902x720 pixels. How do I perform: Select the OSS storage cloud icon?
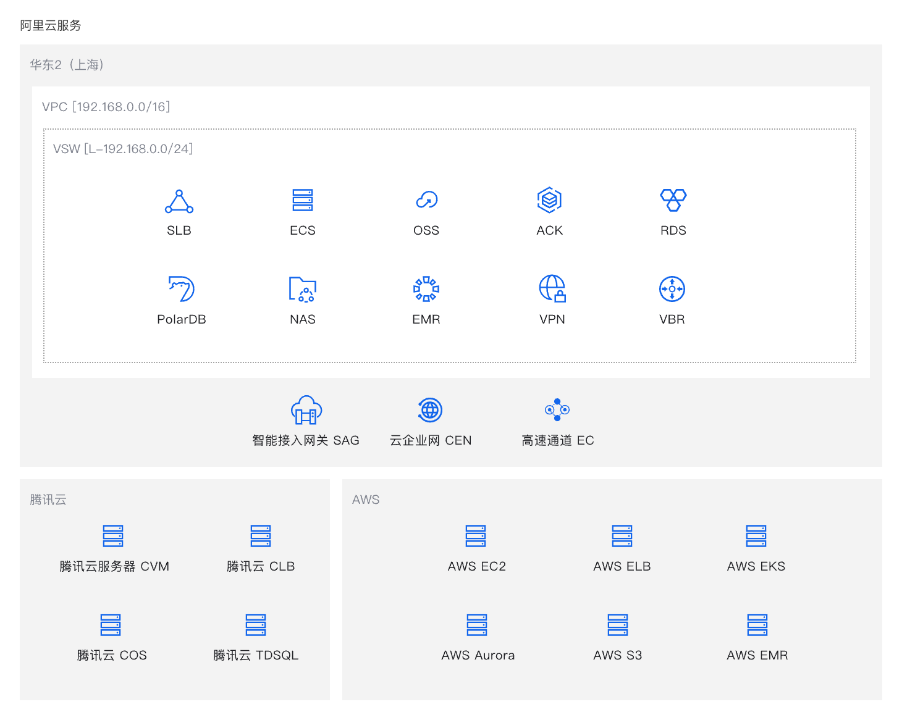426,200
